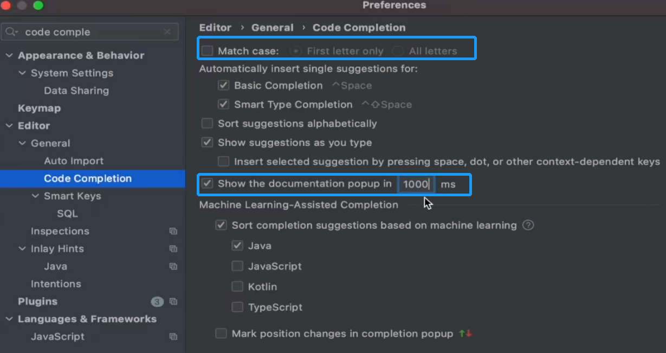Select the All letters radio option
Viewport: 666px width, 353px height.
pos(398,51)
